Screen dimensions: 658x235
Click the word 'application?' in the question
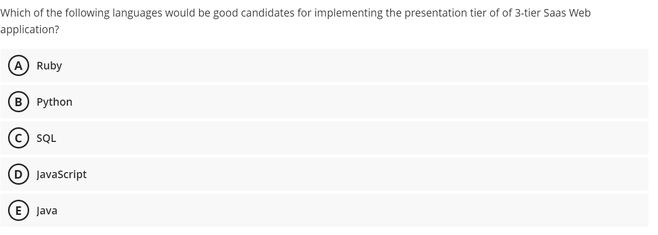click(x=30, y=30)
